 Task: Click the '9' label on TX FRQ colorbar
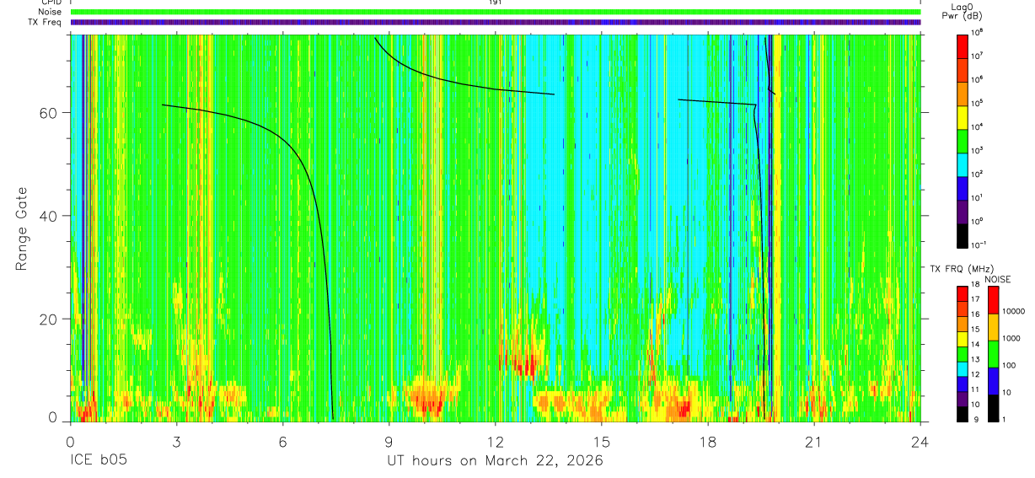(x=976, y=420)
